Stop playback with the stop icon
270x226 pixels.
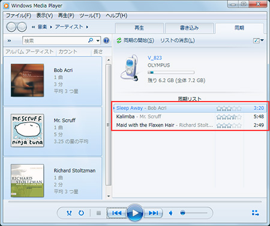click(98, 213)
